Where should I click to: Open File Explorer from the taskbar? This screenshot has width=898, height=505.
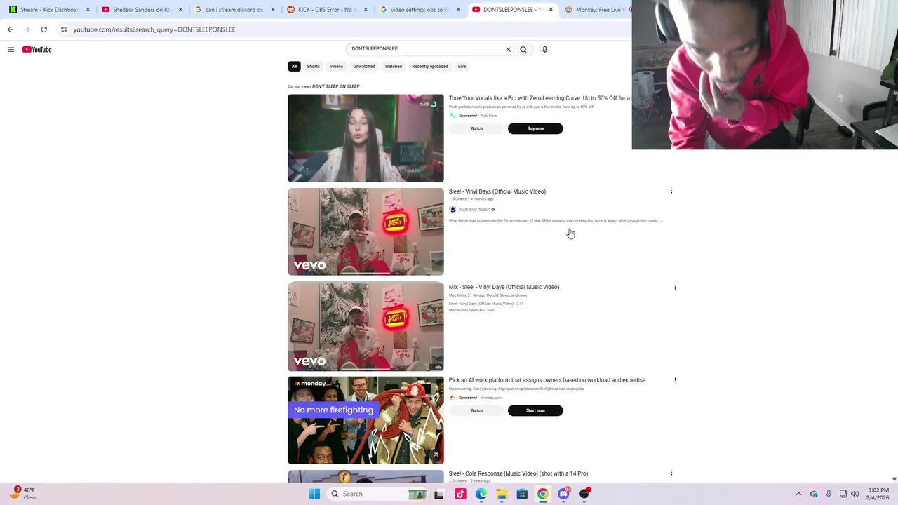coord(502,494)
